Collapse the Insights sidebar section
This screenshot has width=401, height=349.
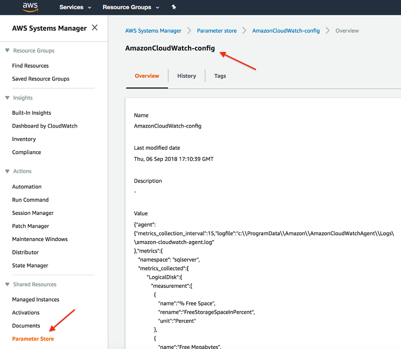point(8,97)
